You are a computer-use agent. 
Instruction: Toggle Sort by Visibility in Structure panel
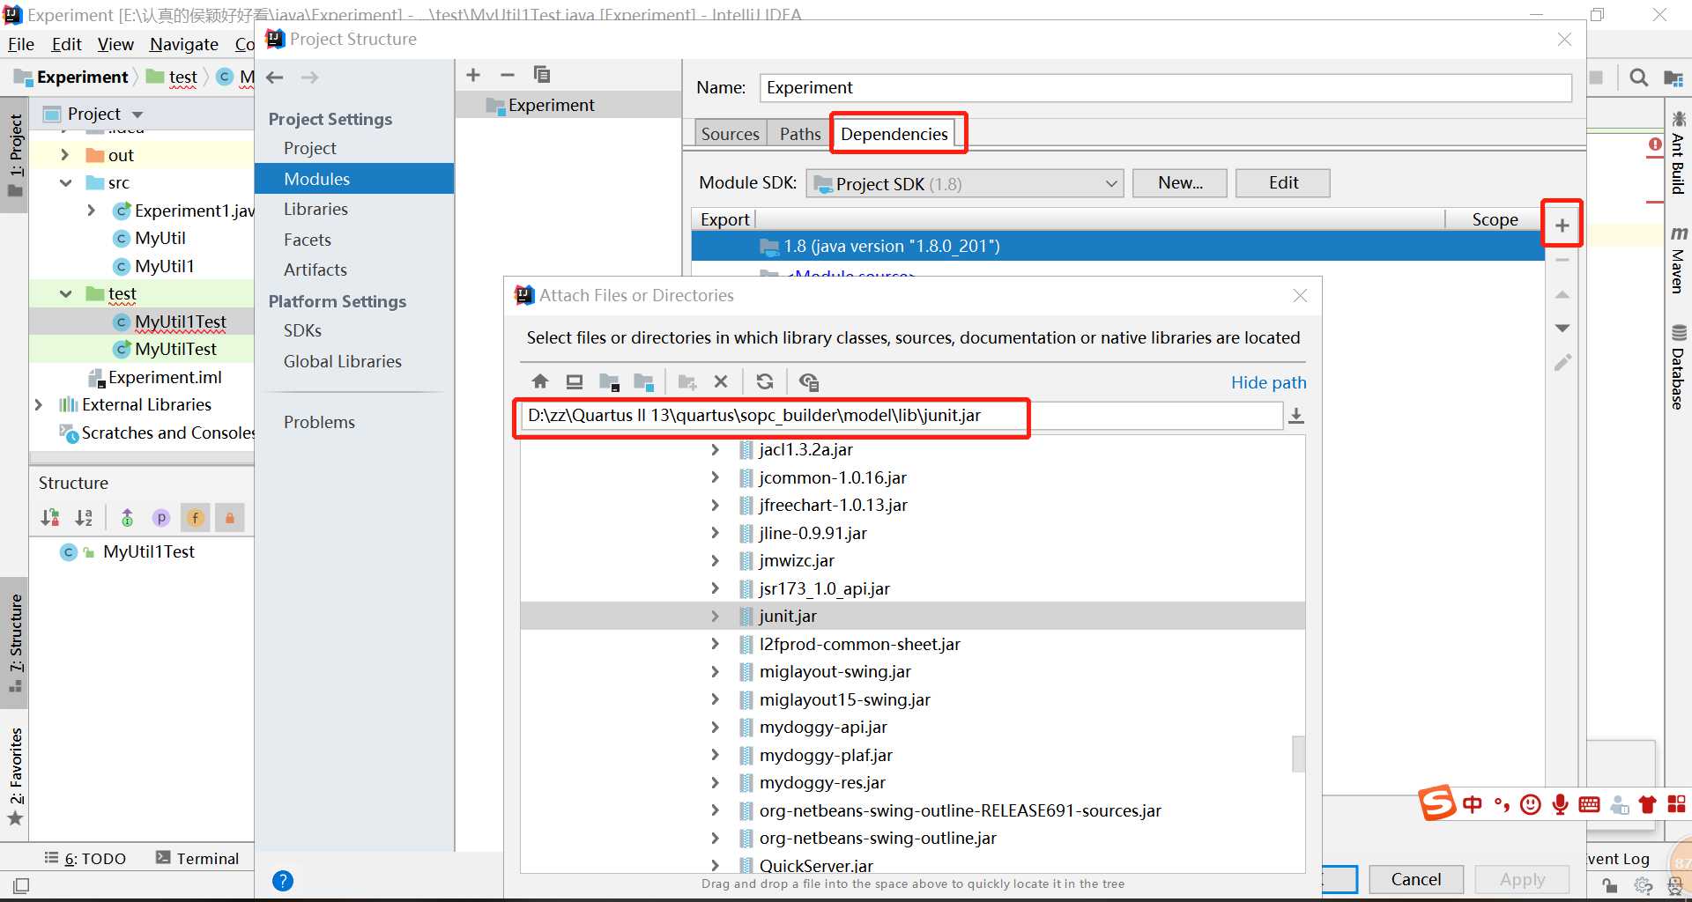point(50,518)
